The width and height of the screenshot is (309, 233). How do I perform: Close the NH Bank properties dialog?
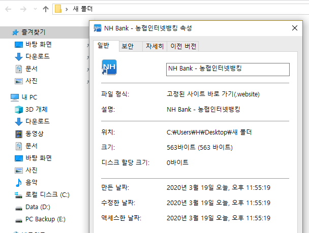[295, 28]
